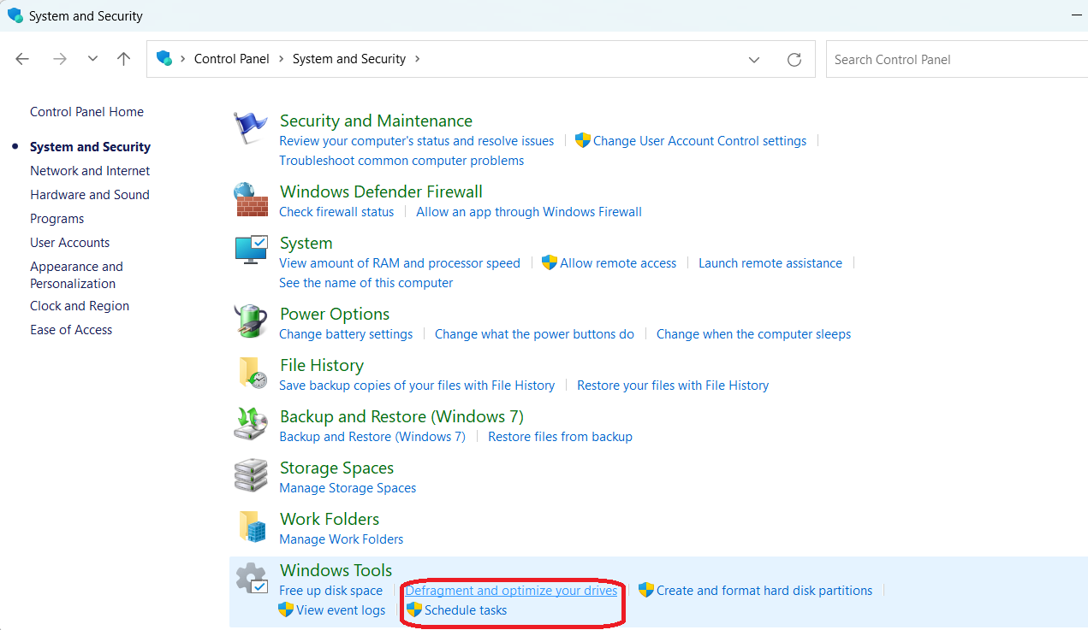The image size is (1088, 630).
Task: Click the Security and Maintenance flag icon
Action: point(251,128)
